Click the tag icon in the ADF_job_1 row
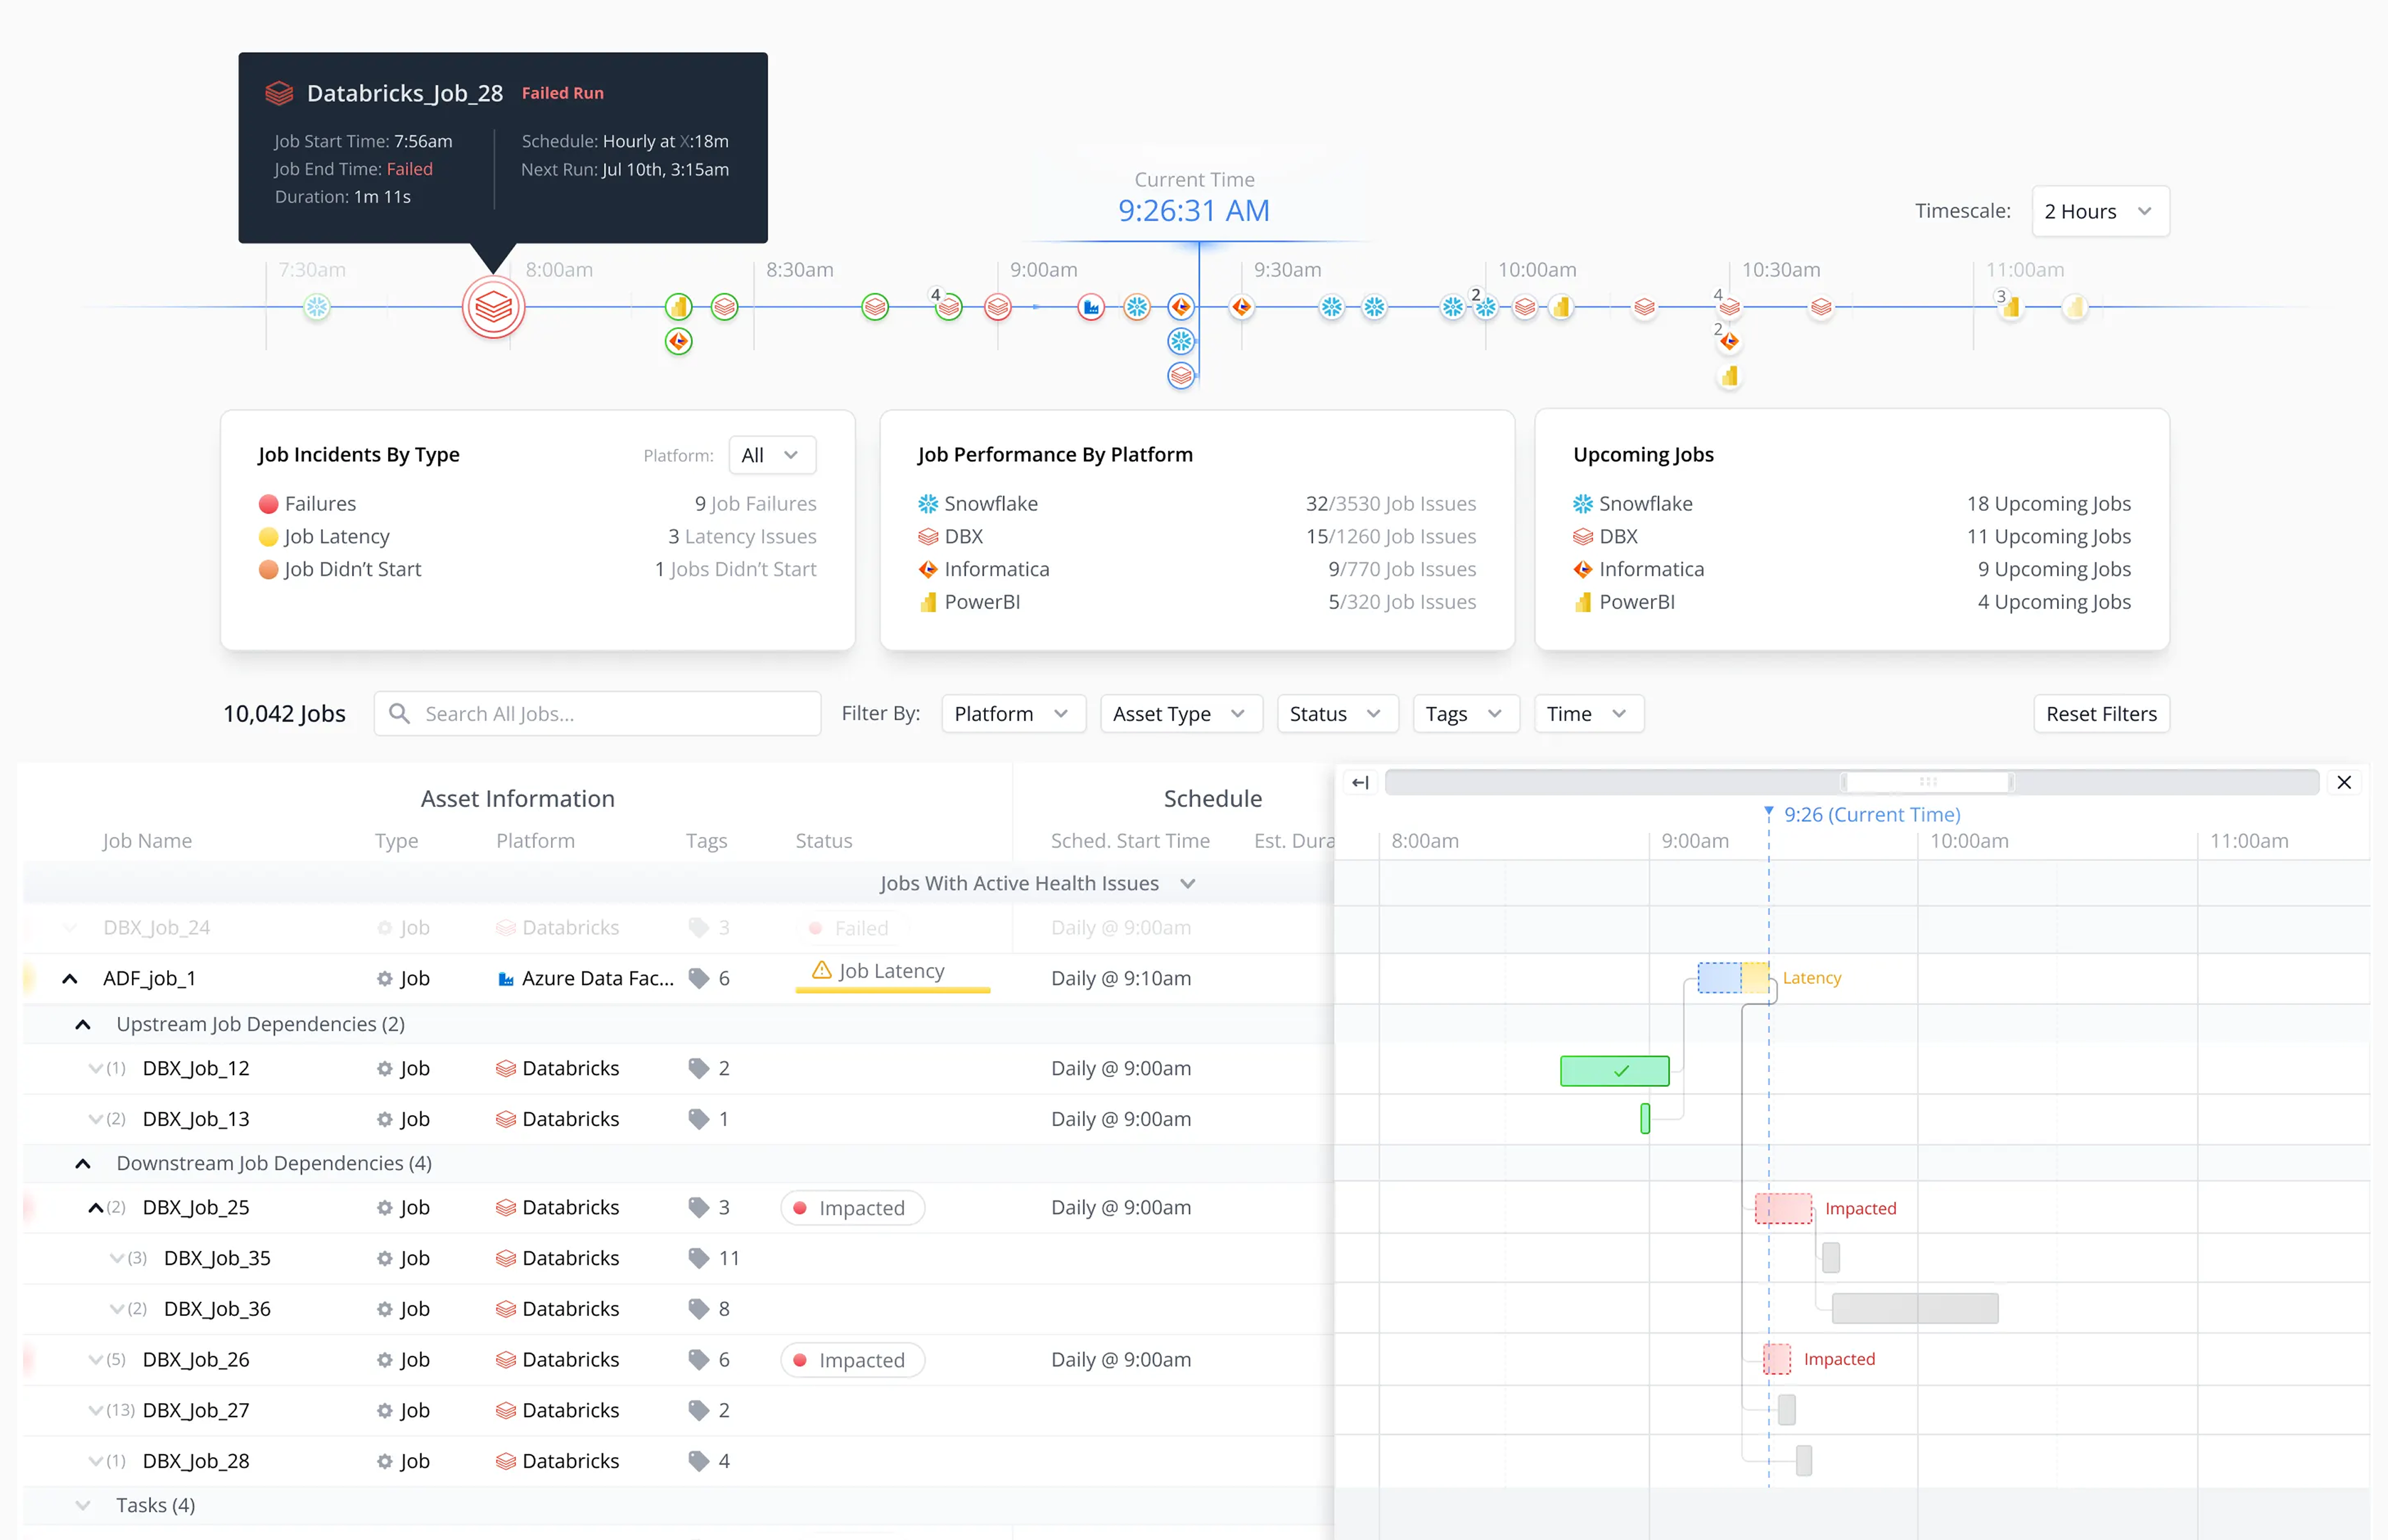 click(699, 978)
